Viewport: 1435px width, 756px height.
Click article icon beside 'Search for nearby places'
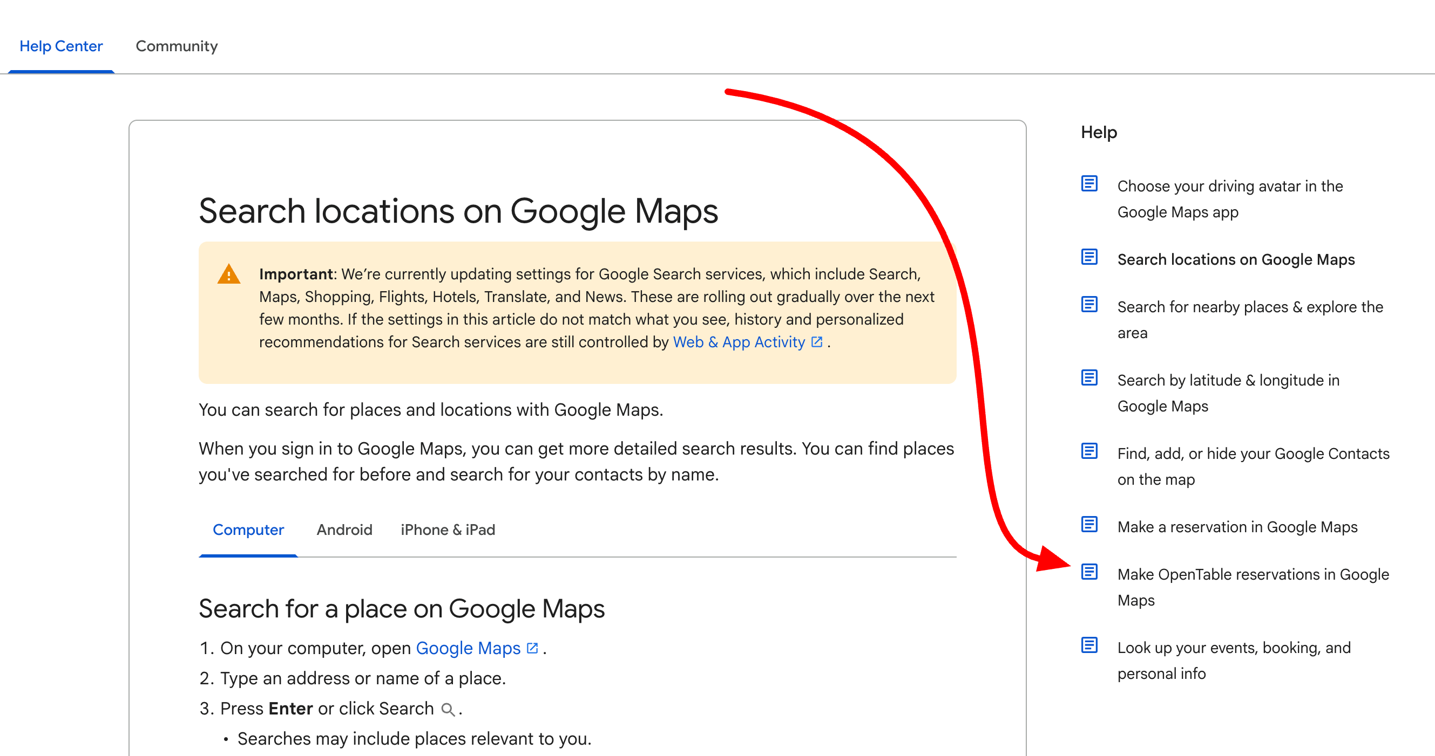click(1089, 304)
